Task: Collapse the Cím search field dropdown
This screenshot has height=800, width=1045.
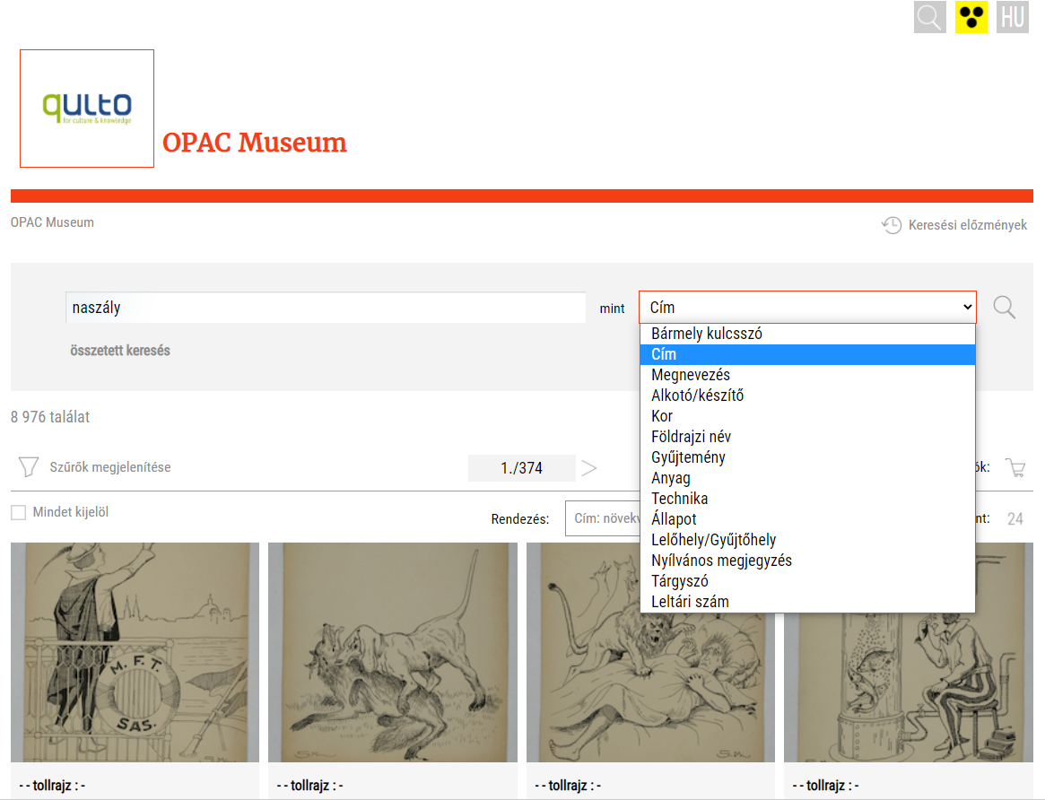Action: (807, 307)
